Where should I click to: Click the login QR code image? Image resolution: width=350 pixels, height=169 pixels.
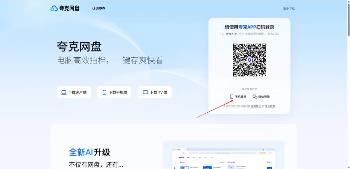[x=250, y=60]
